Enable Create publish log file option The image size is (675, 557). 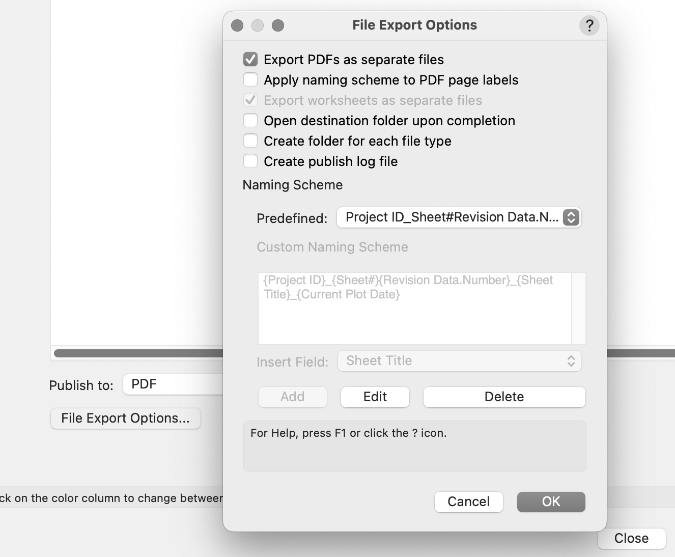(x=250, y=161)
